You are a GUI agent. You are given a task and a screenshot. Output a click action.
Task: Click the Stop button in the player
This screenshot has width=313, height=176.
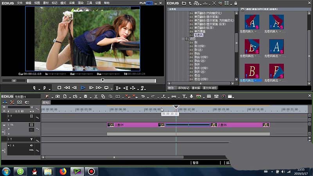pos(59,88)
